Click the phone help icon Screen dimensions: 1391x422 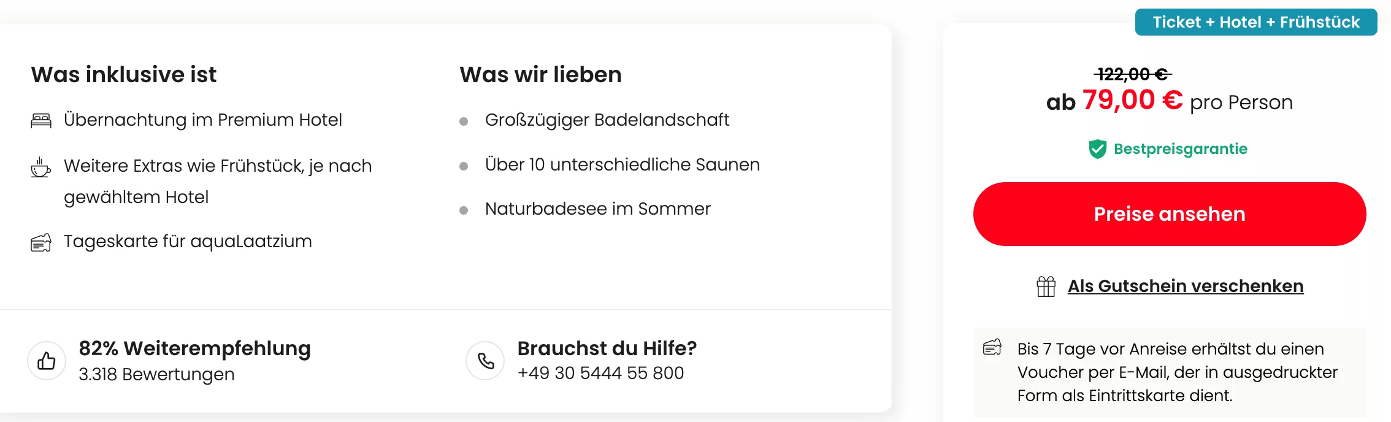[x=485, y=361]
